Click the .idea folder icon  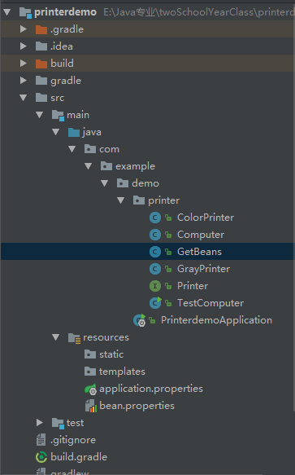(x=41, y=46)
